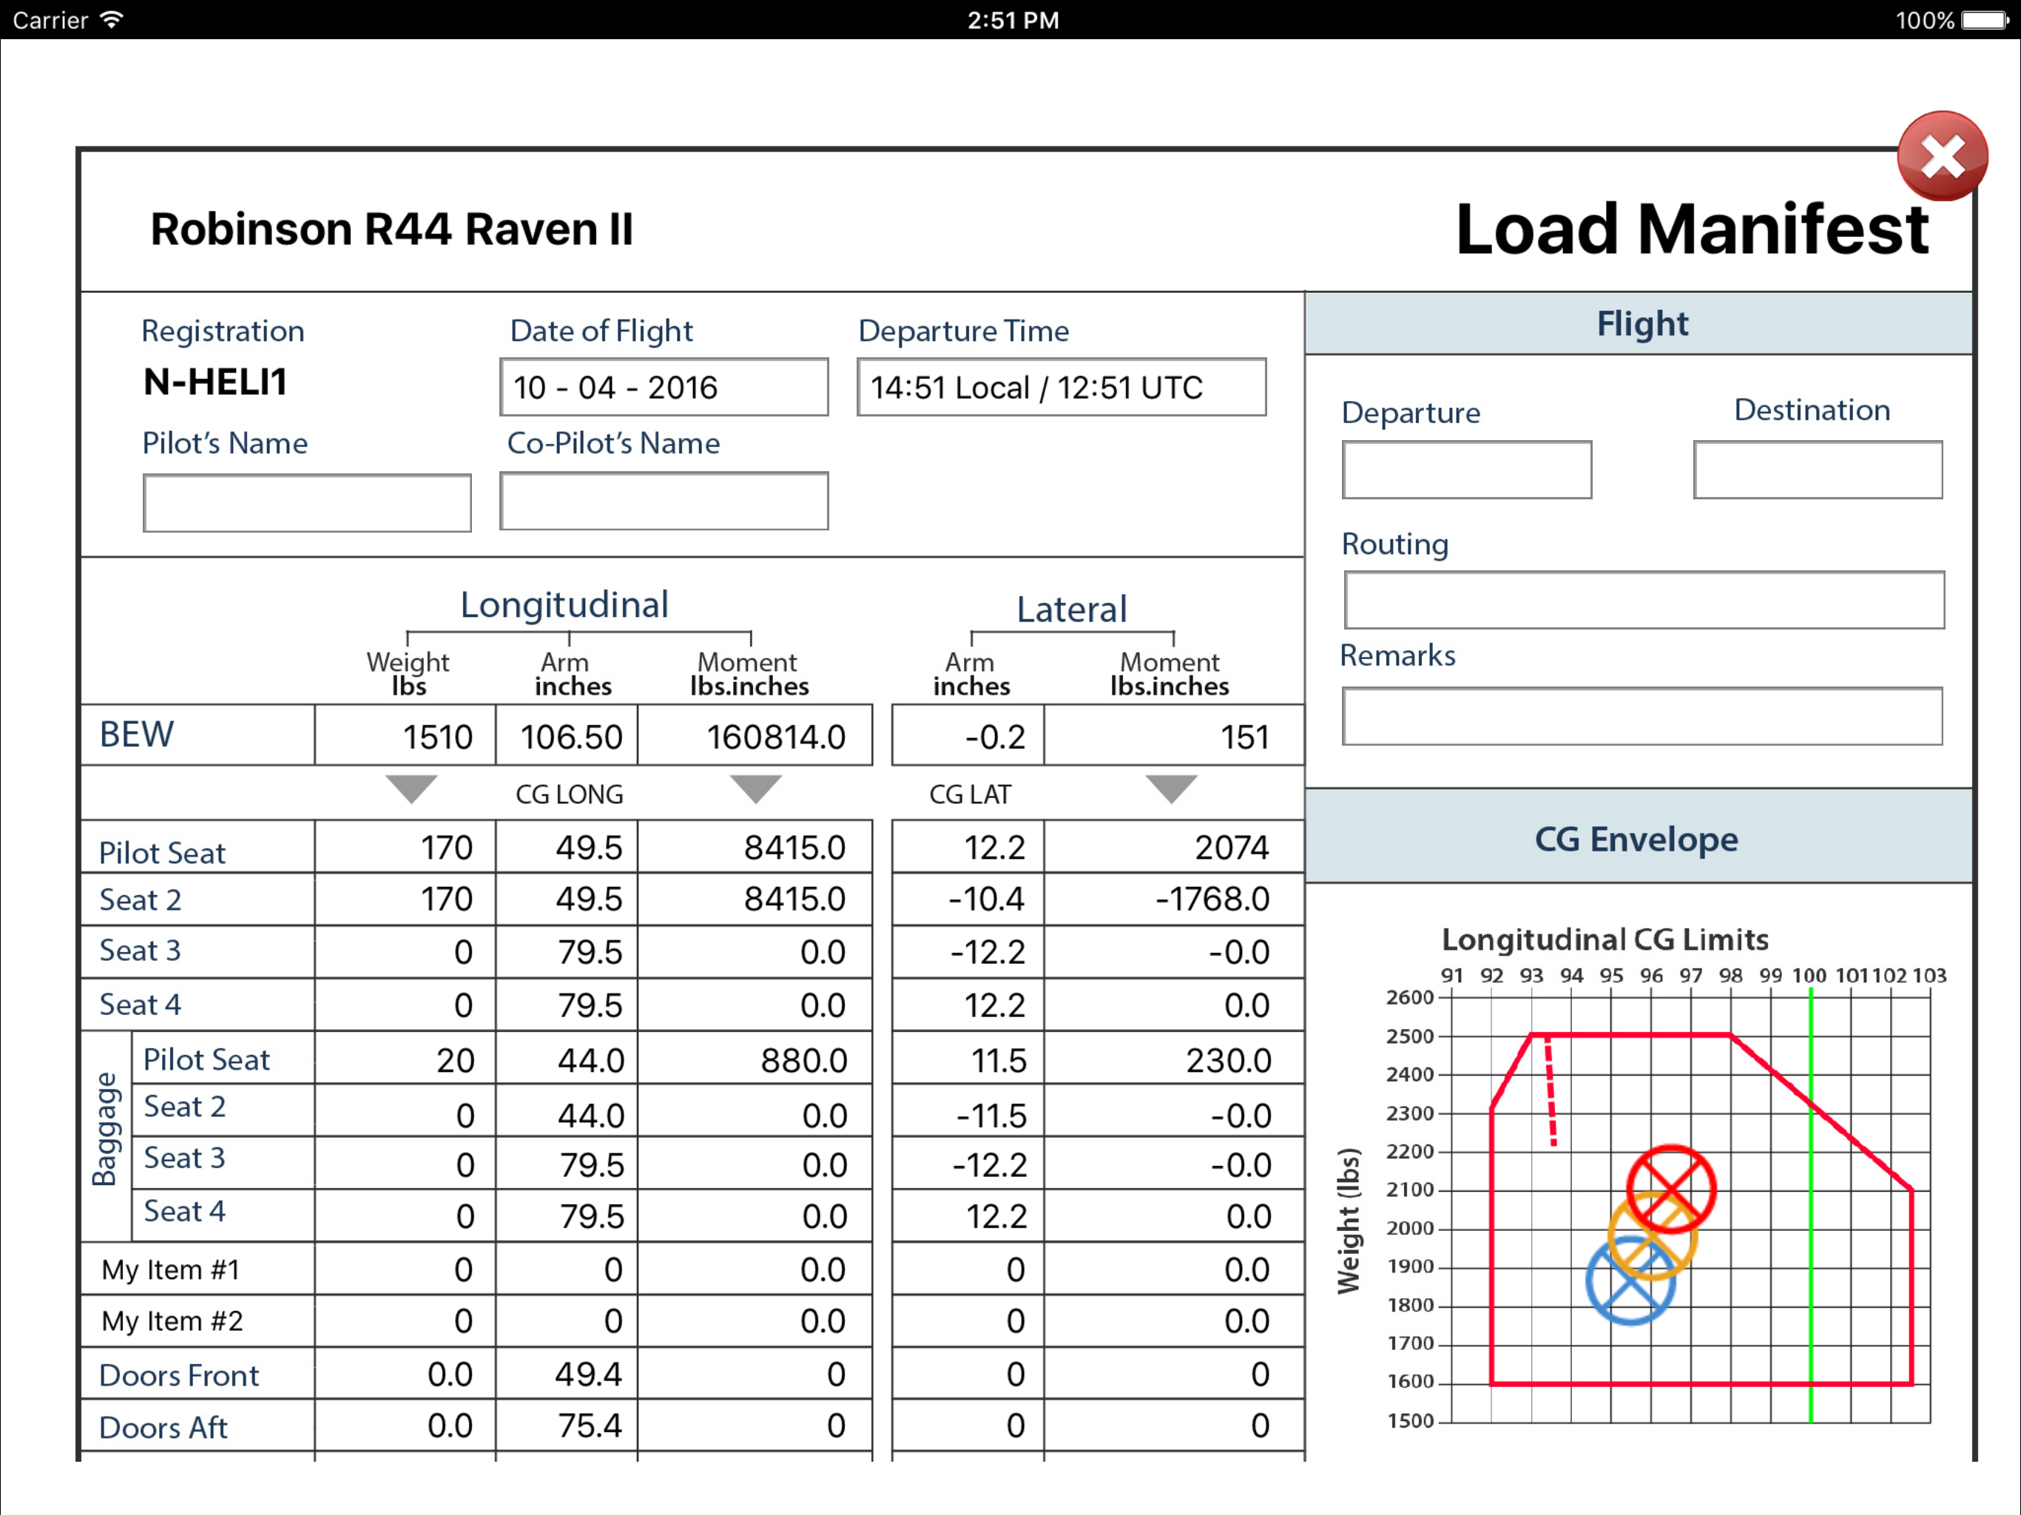Edit Seat 2 passenger weight 170
The height and width of the screenshot is (1515, 2021).
[x=405, y=899]
